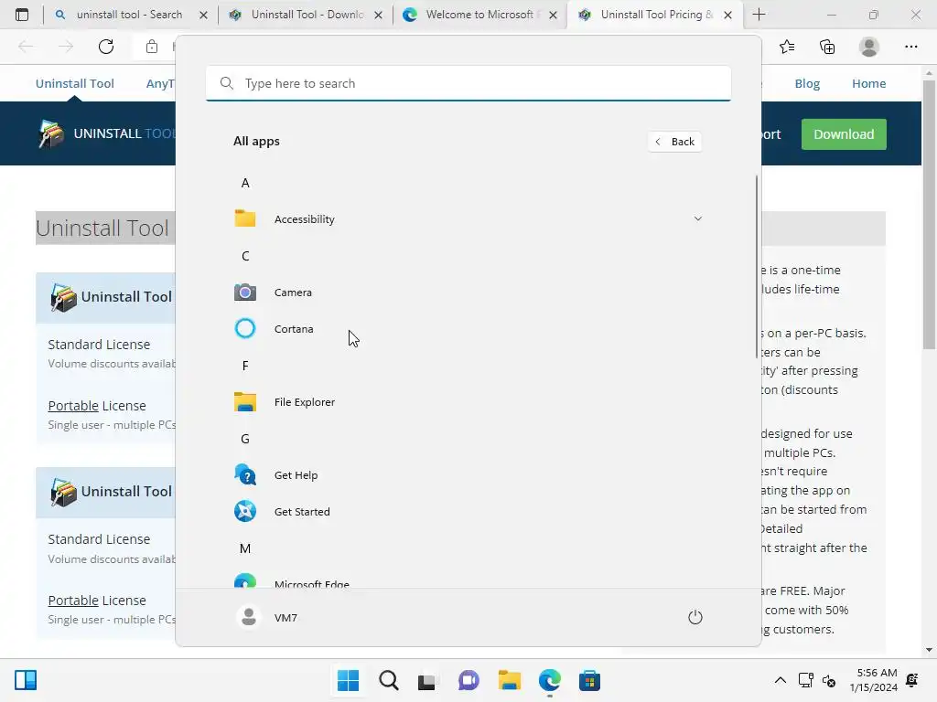Open File Explorer in the All apps list
Image resolution: width=937 pixels, height=702 pixels.
[x=468, y=402]
